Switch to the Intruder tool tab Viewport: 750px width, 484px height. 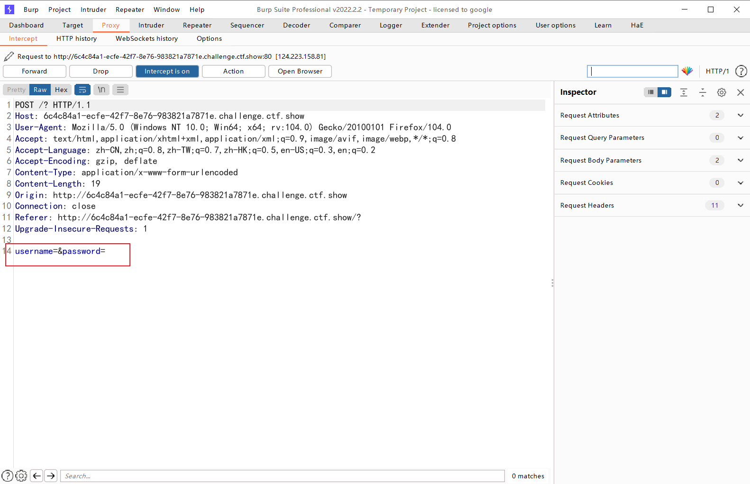[151, 25]
